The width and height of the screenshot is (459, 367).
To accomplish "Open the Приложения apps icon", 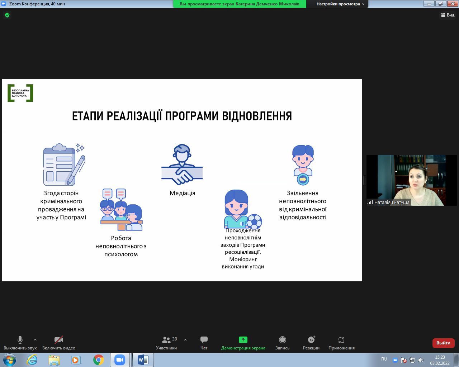I will pos(341,340).
